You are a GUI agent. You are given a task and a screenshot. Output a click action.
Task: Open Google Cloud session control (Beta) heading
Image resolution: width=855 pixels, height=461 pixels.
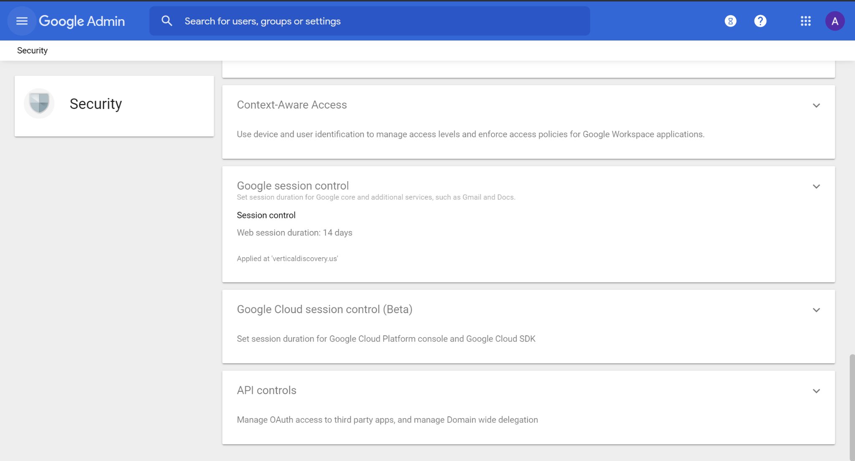(x=324, y=309)
